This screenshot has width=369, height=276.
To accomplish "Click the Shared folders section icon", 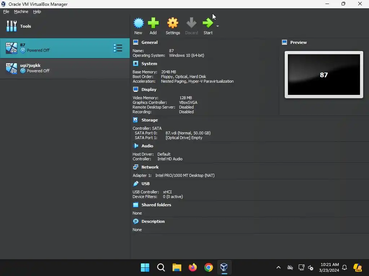I will click(135, 205).
